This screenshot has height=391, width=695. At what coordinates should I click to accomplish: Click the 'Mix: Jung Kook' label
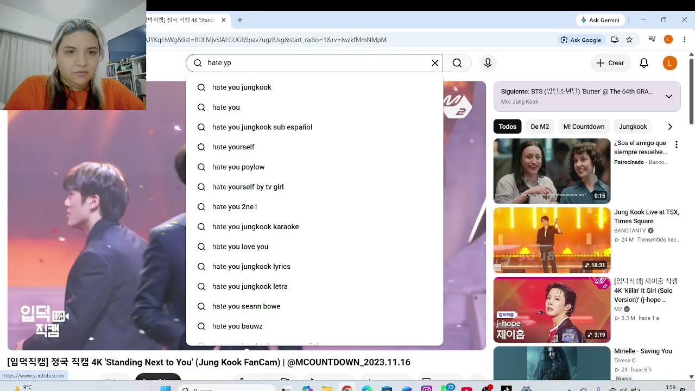point(520,102)
